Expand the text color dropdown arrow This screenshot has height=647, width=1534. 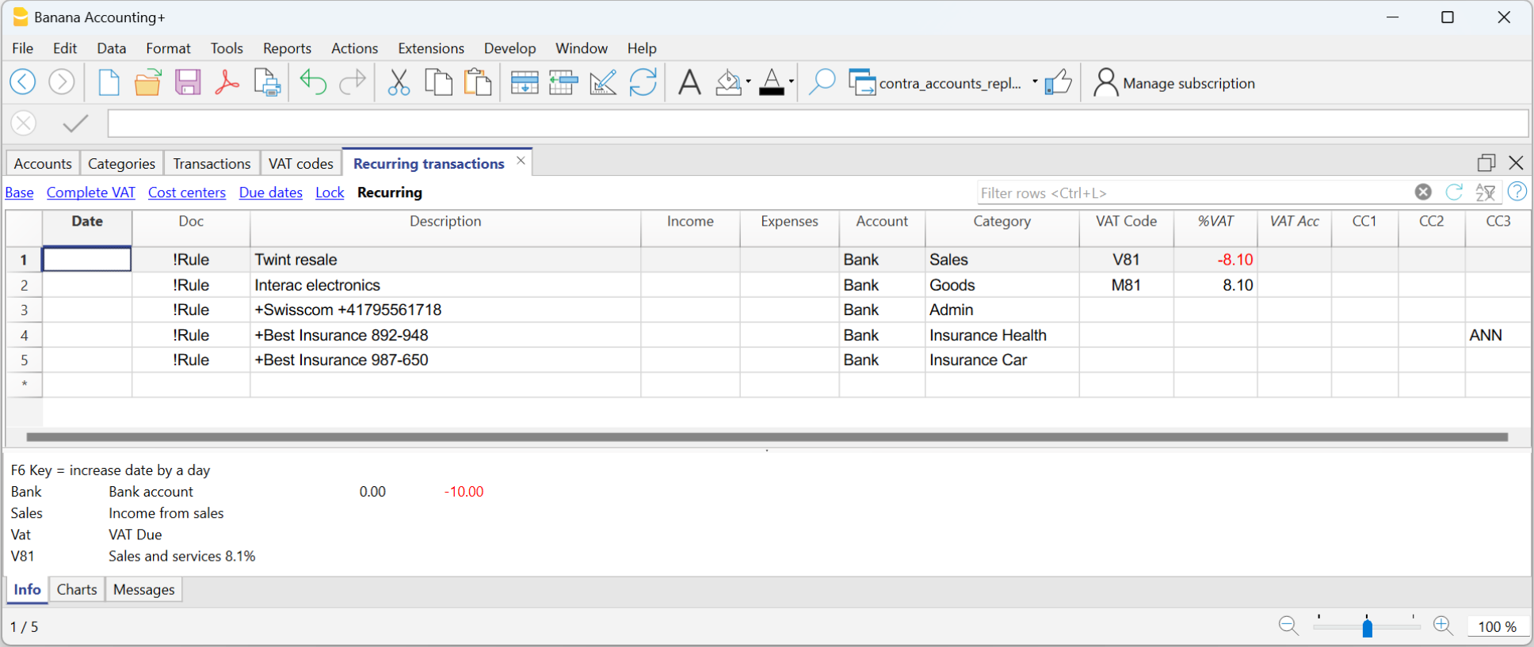(x=791, y=82)
